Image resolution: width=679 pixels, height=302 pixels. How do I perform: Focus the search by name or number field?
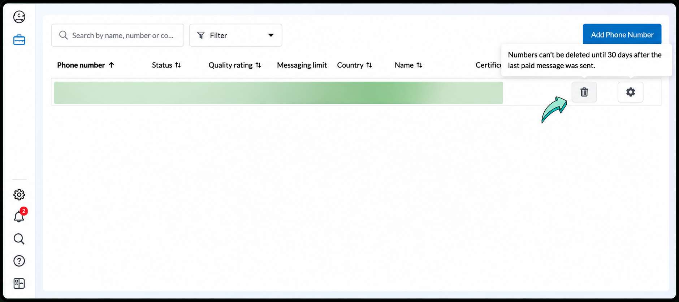117,35
